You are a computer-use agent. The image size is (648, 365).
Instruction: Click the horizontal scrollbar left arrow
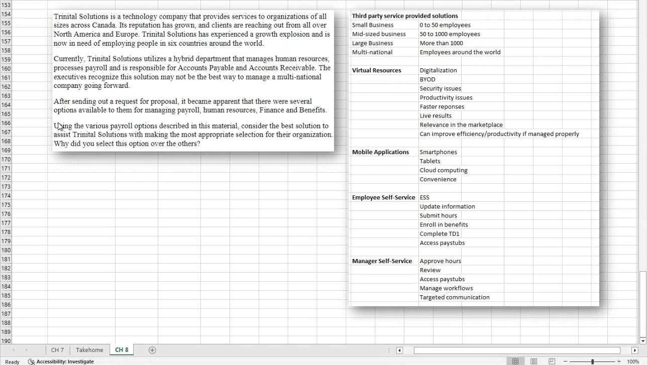click(399, 350)
